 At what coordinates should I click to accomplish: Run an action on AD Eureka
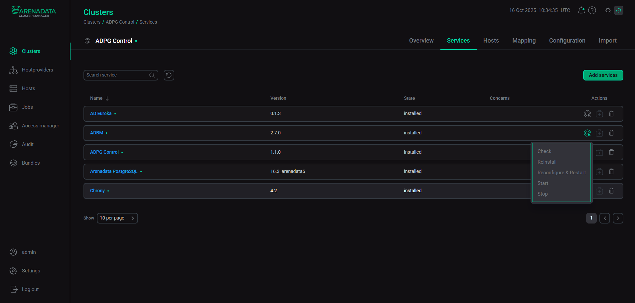pyautogui.click(x=587, y=113)
